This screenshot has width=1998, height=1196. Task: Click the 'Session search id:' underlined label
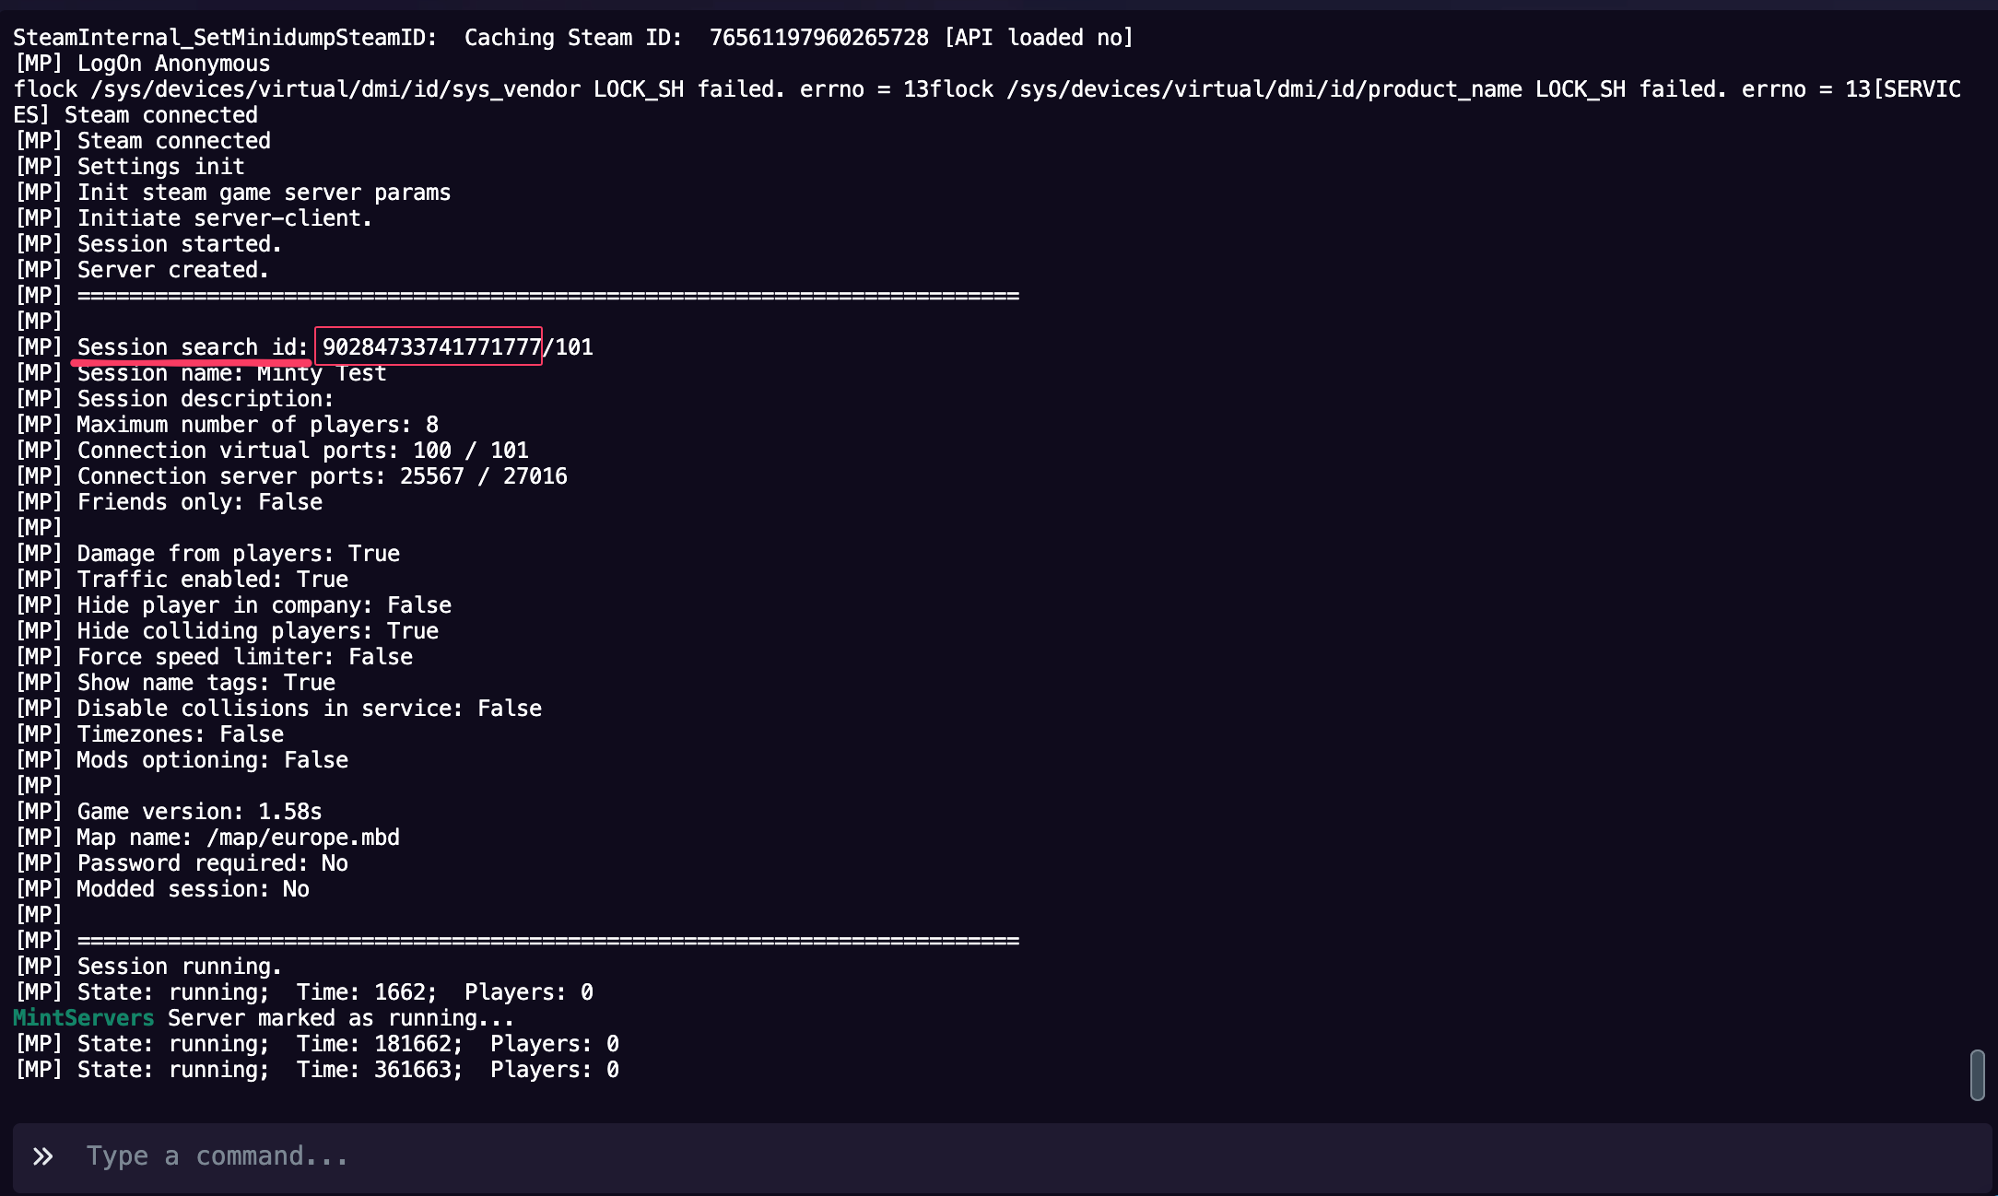pyautogui.click(x=192, y=347)
